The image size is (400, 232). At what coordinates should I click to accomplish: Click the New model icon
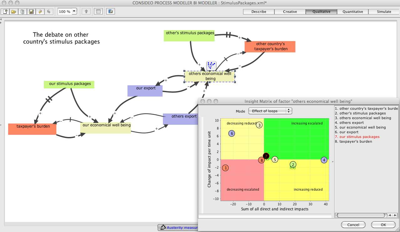5,12
